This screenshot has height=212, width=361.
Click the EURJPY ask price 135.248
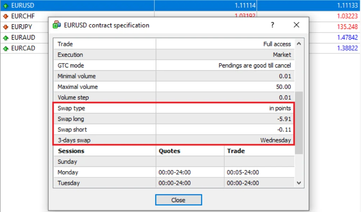347,27
